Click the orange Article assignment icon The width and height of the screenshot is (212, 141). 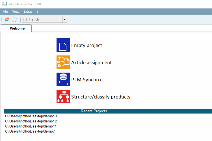click(x=63, y=62)
